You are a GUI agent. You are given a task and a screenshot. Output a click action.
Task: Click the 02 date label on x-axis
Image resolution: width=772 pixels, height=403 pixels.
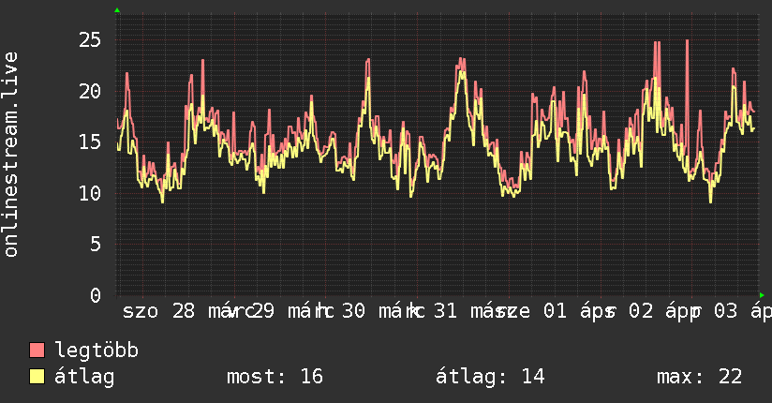(x=641, y=311)
